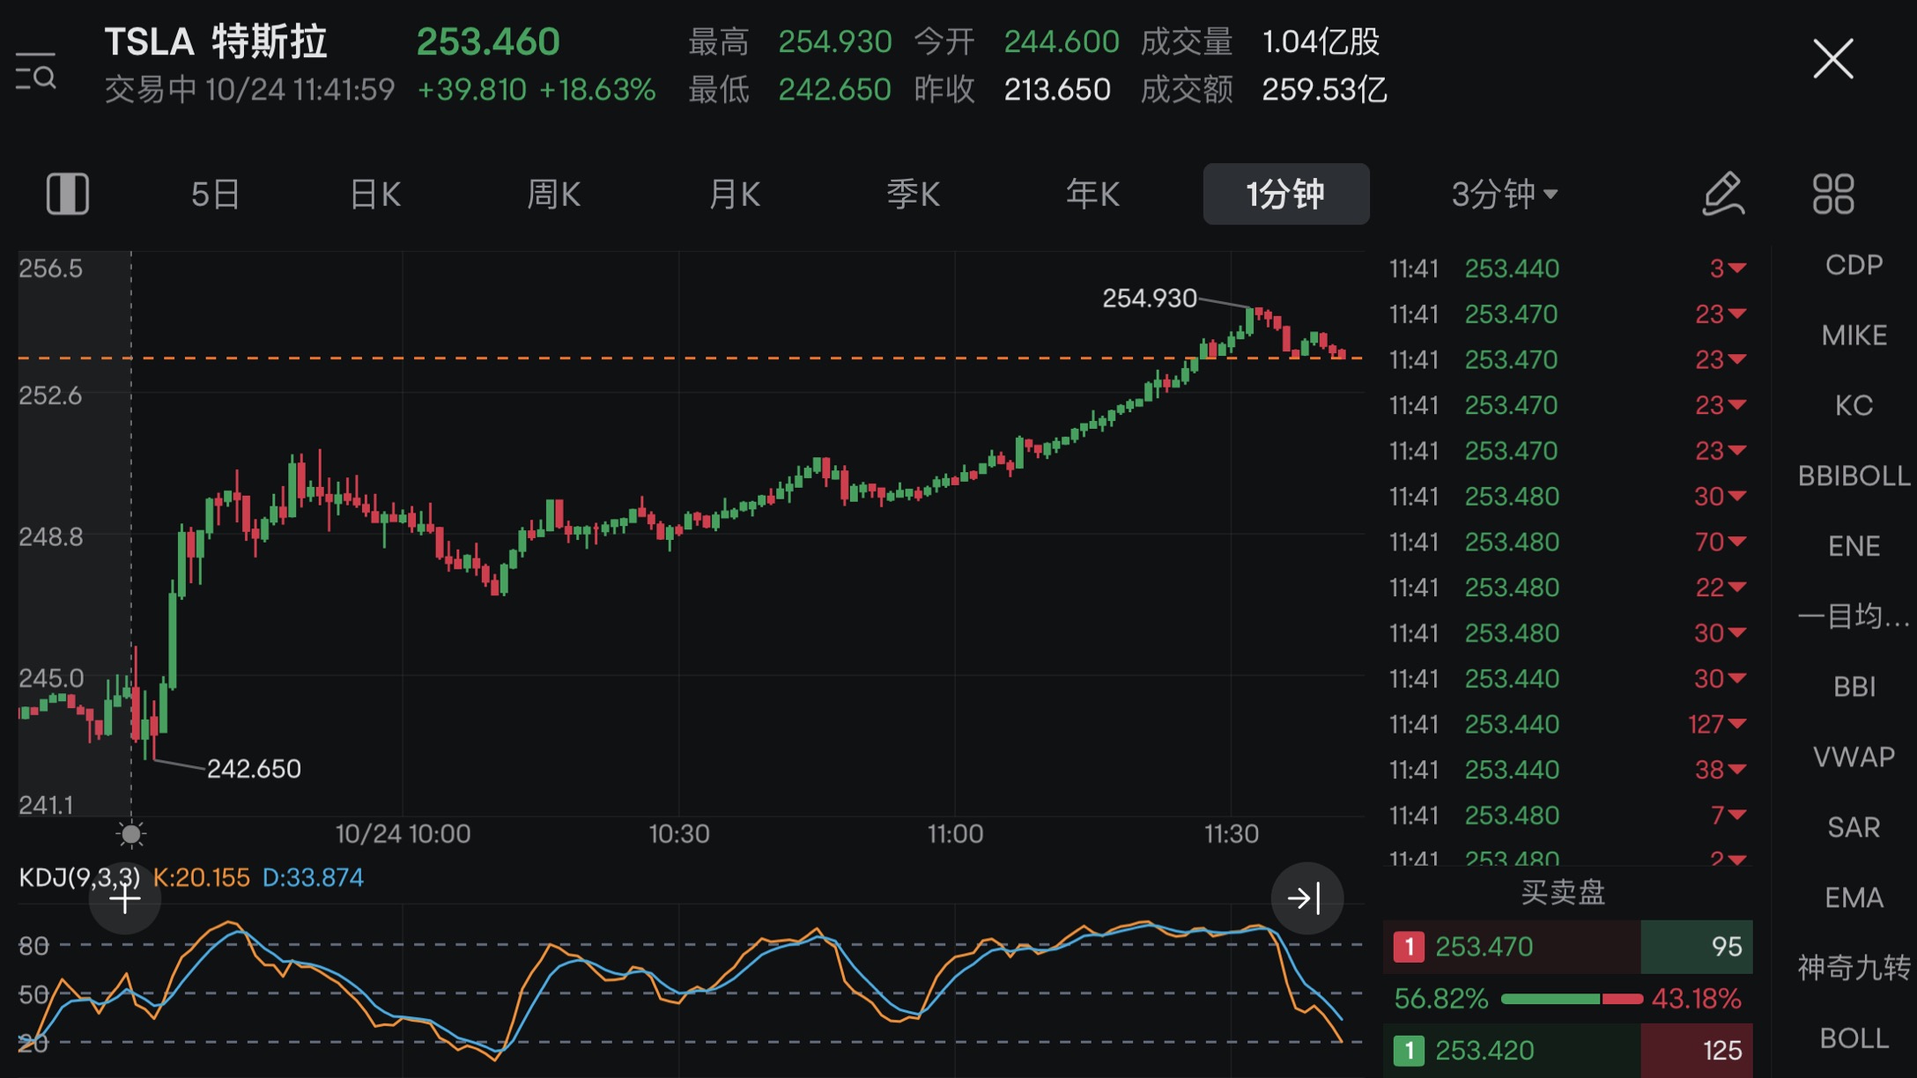Viewport: 1917px width, 1078px height.
Task: Tap the tick trade with volume 38
Action: pos(1567,770)
